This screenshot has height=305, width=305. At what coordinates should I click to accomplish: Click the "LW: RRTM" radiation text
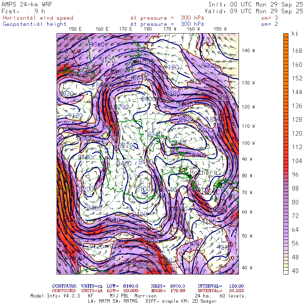tap(99, 301)
